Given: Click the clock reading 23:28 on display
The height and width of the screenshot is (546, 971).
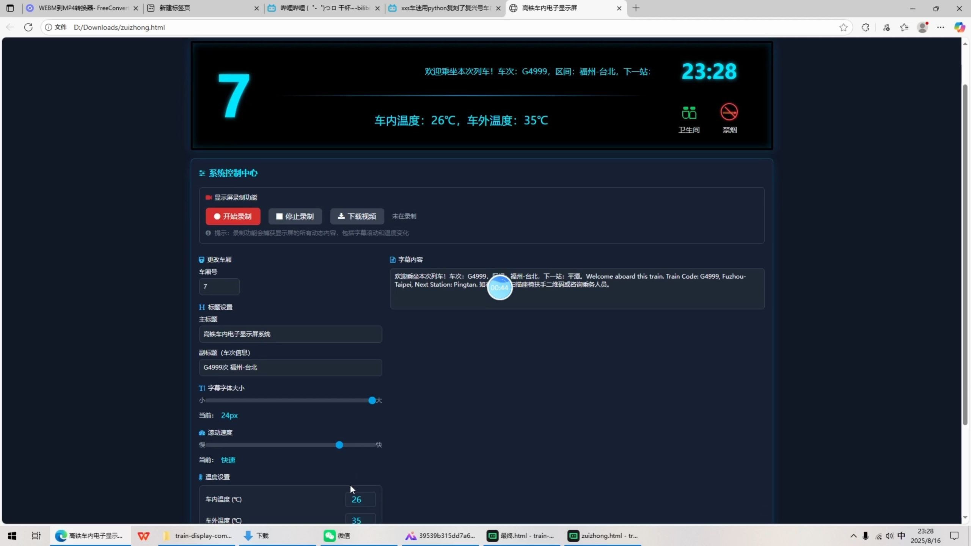Looking at the screenshot, I should pyautogui.click(x=709, y=71).
